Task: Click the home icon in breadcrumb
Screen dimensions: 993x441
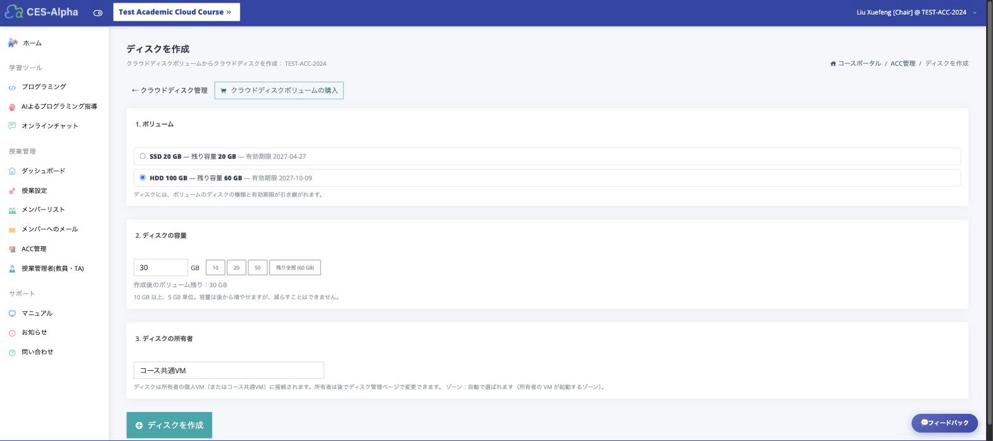Action: click(x=833, y=63)
